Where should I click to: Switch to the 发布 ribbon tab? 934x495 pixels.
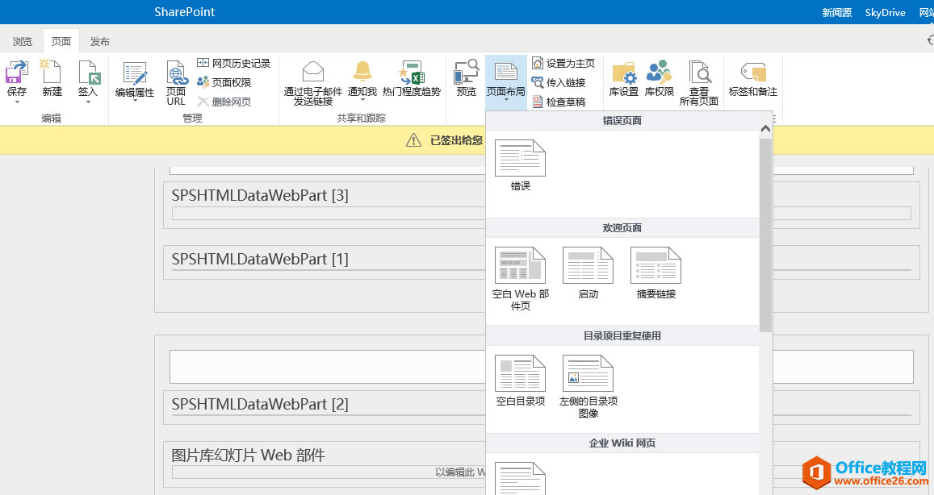[99, 41]
